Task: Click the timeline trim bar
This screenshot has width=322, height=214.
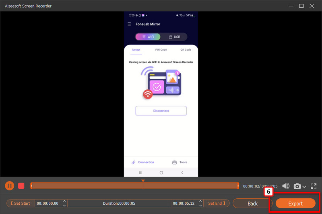Action: pos(135,186)
